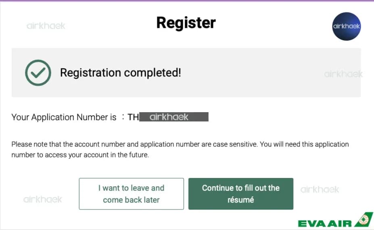Click the "Register" page heading
The height and width of the screenshot is (230, 374).
(x=186, y=23)
